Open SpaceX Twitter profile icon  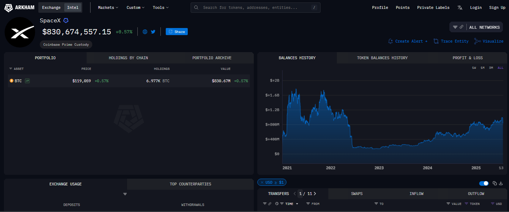[x=153, y=32]
